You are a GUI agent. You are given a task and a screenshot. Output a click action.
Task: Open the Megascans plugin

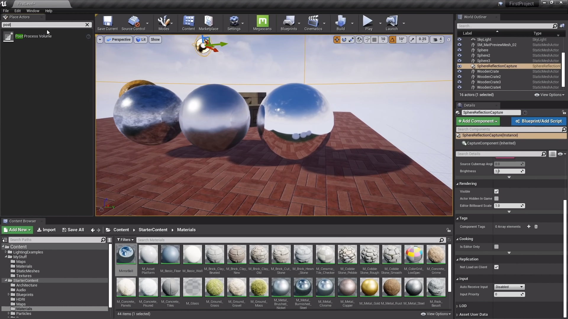coord(262,23)
